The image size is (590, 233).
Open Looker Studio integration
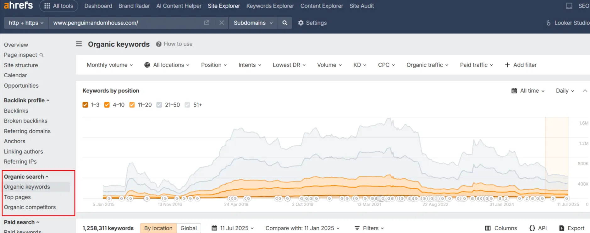pos(568,23)
